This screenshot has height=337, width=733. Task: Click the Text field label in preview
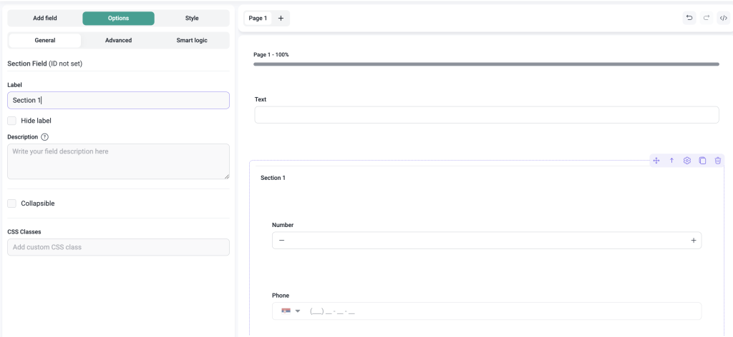pos(261,99)
